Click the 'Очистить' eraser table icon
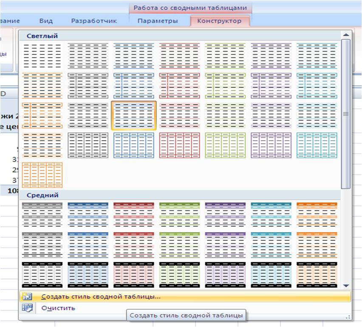 27,308
